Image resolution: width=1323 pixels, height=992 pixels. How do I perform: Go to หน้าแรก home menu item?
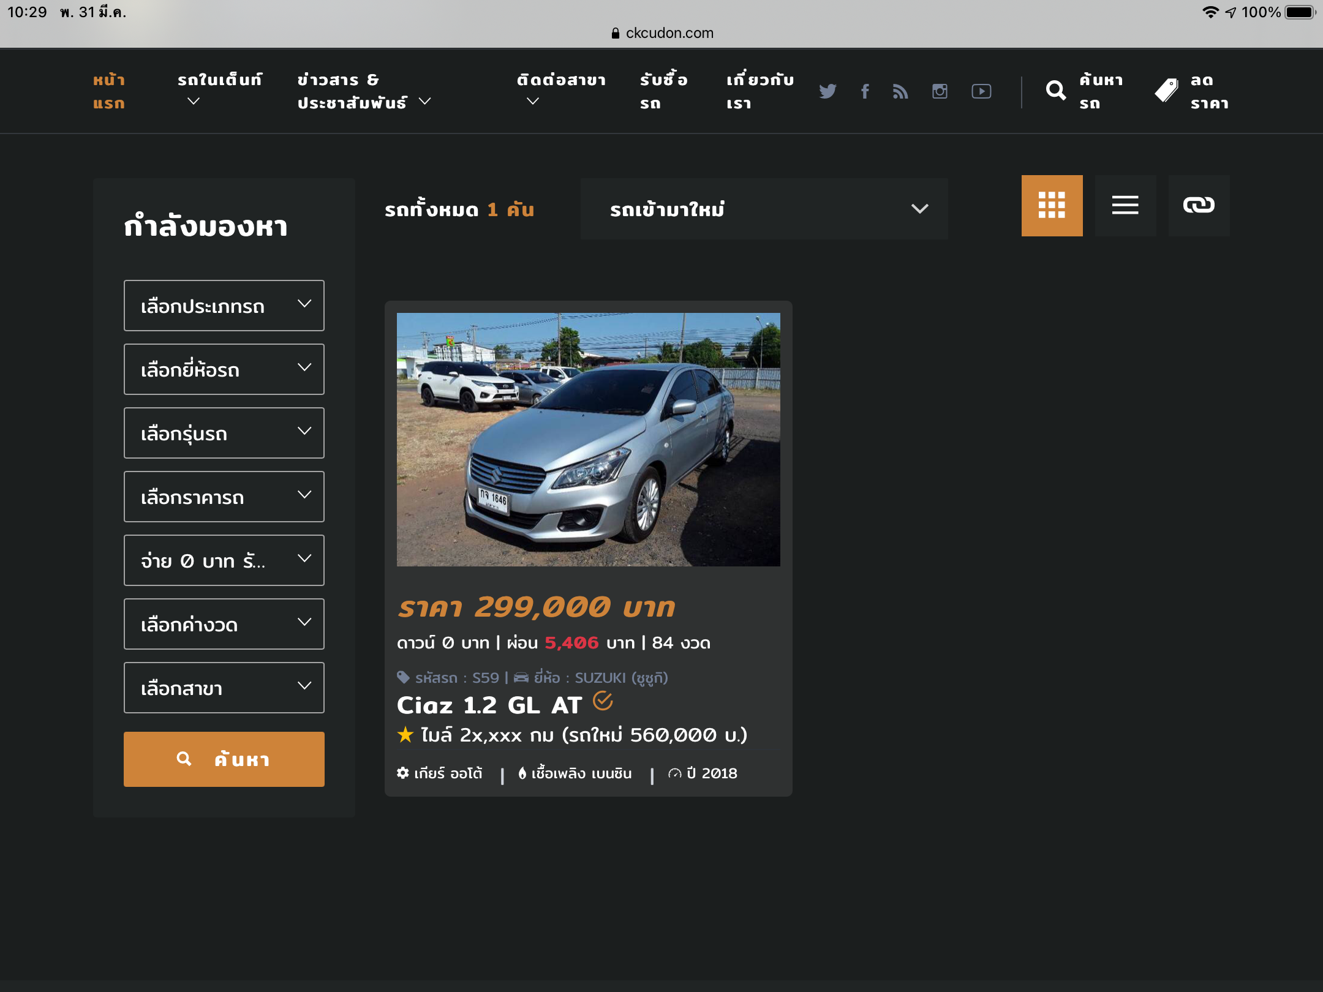(109, 91)
